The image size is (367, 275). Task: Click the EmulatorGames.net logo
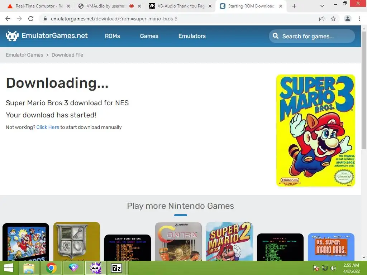click(47, 36)
